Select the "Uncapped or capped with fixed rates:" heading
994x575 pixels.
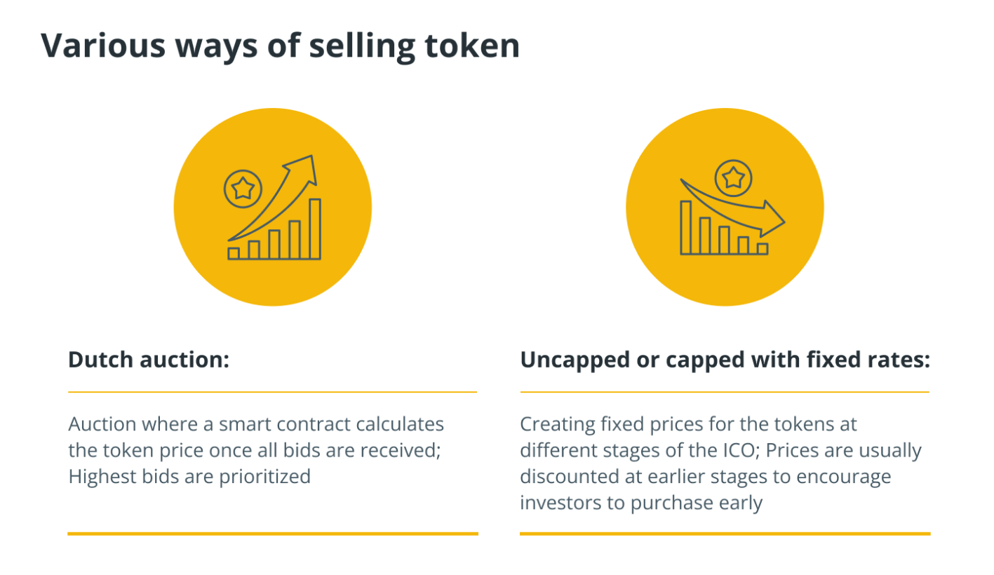725,360
